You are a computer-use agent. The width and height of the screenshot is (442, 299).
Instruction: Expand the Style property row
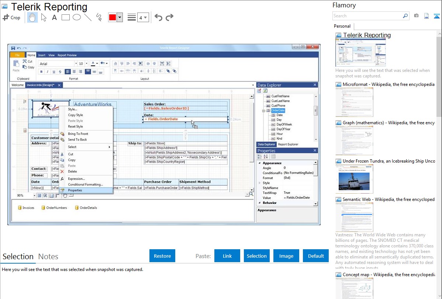(x=260, y=183)
